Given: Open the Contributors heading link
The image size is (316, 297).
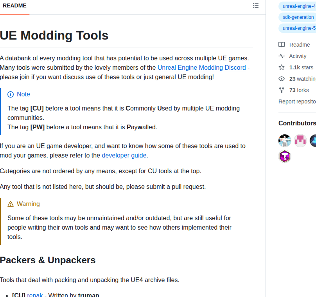Looking at the screenshot, I should pos(297,123).
